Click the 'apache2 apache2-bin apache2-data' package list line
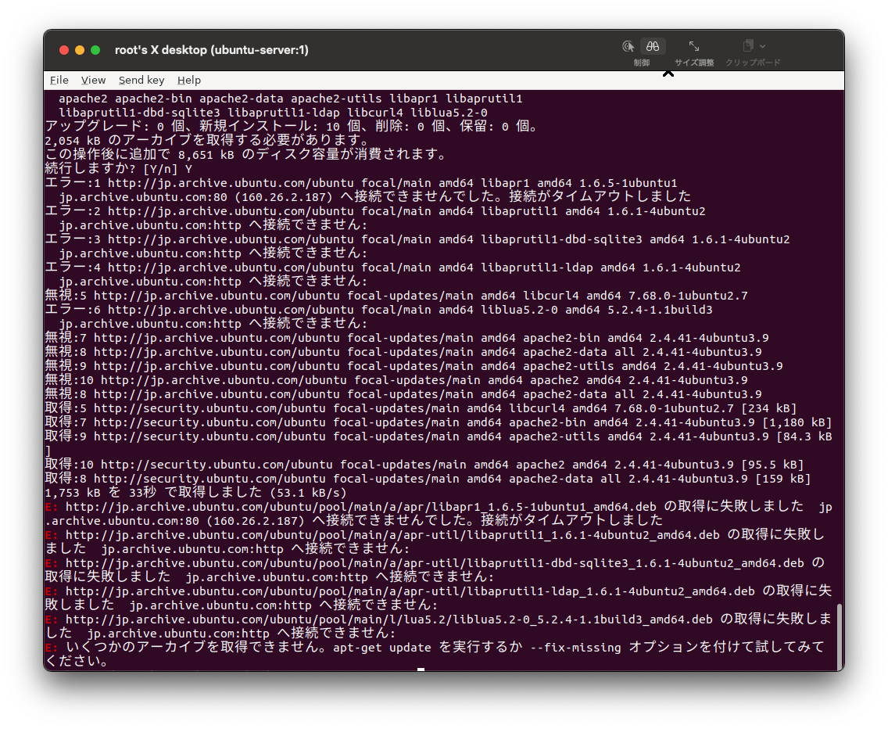This screenshot has width=888, height=729. (x=291, y=99)
